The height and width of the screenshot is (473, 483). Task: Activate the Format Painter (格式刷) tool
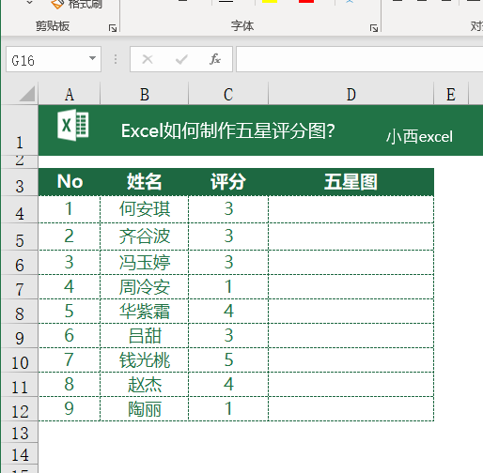[76, 5]
